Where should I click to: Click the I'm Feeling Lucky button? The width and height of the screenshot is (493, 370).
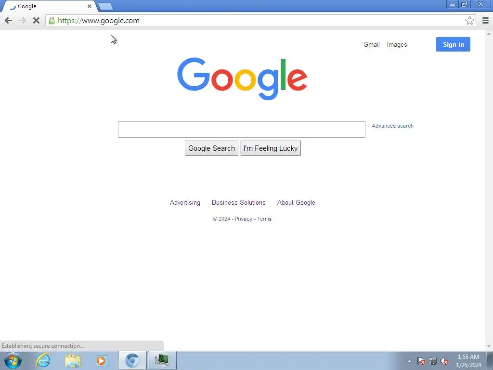click(271, 148)
